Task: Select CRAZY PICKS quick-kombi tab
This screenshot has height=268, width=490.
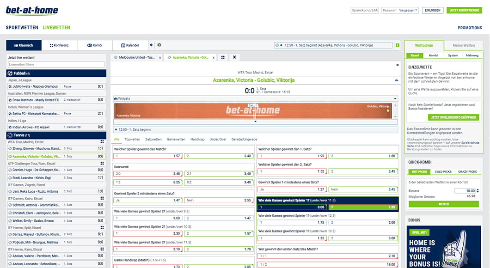Action: [x=467, y=172]
